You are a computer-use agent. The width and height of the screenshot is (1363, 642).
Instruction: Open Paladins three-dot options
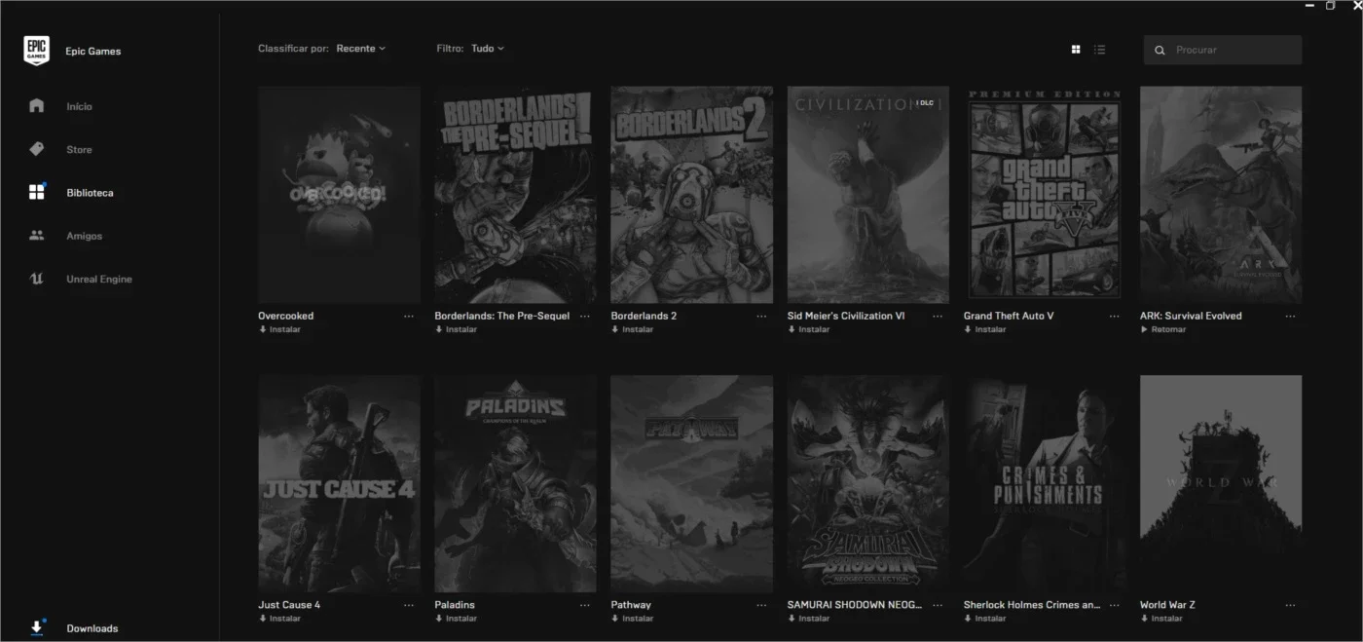coord(585,605)
